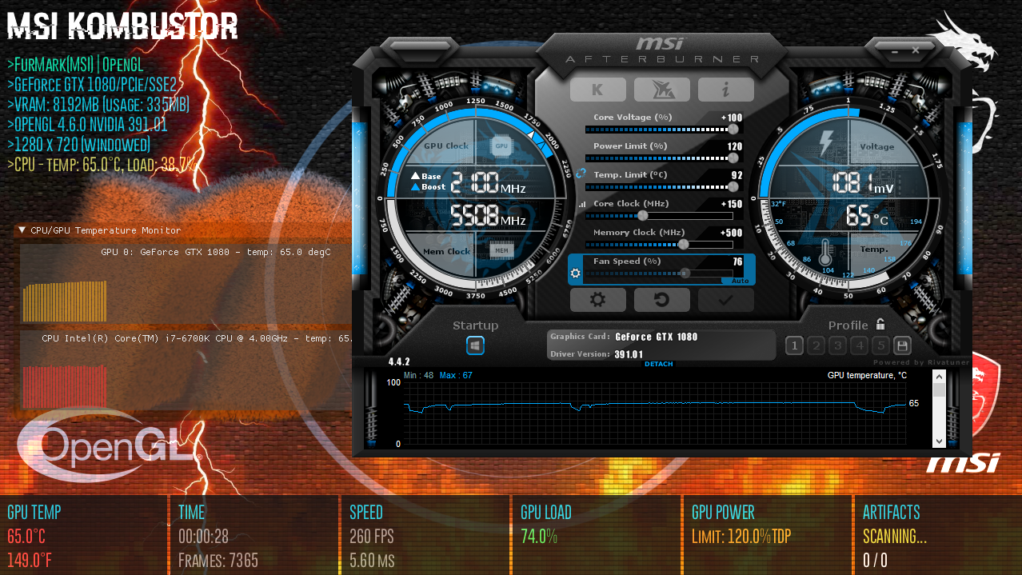
Task: Click the Core Clock value +150
Action: (x=732, y=204)
